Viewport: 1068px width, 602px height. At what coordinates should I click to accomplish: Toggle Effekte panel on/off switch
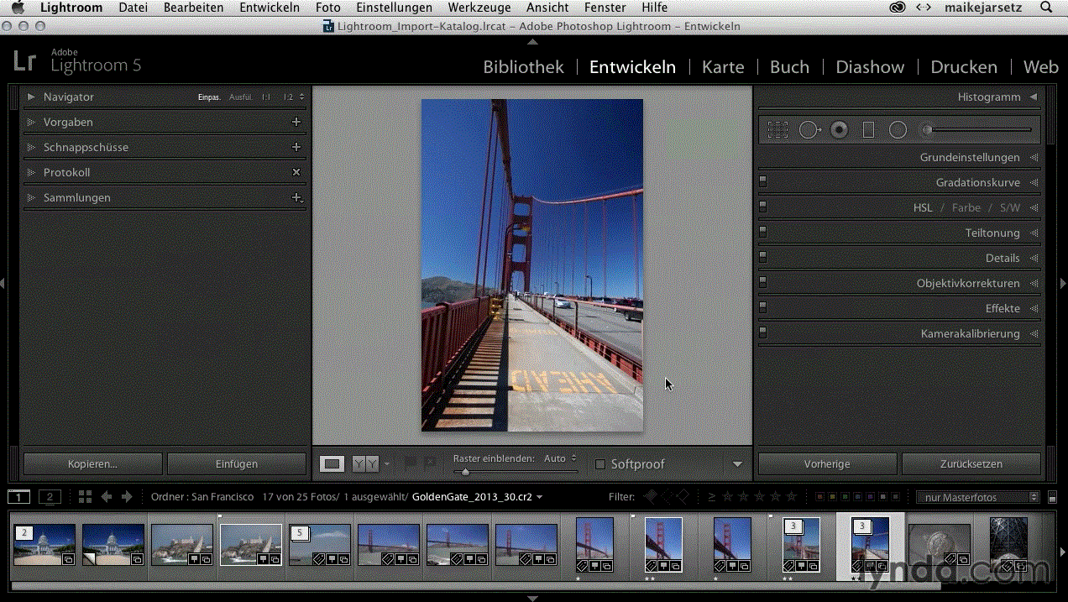tap(762, 307)
